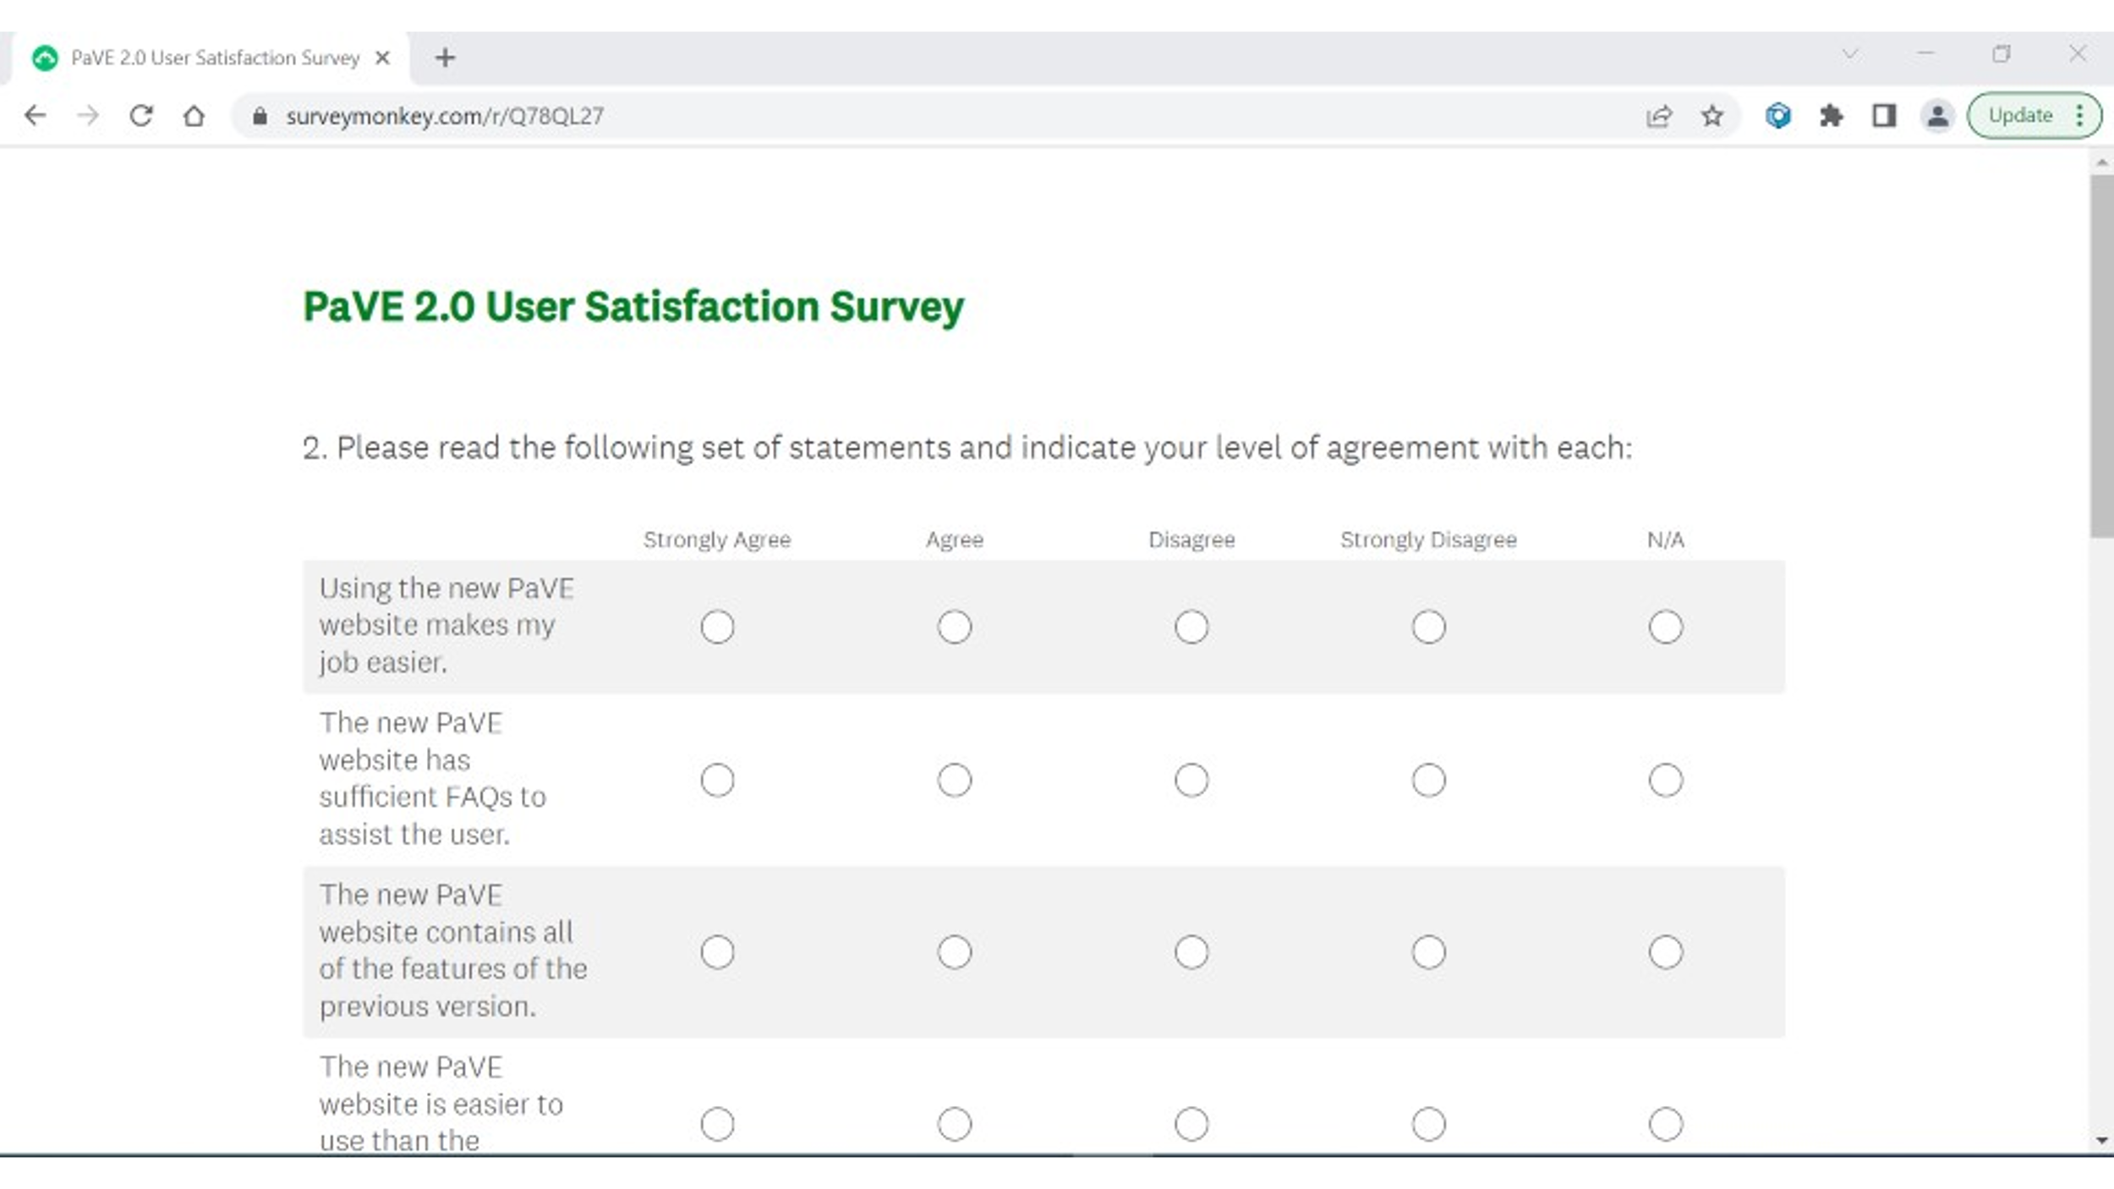Select Disagree for sufficient FAQs statement
The height and width of the screenshot is (1189, 2114).
coord(1191,780)
